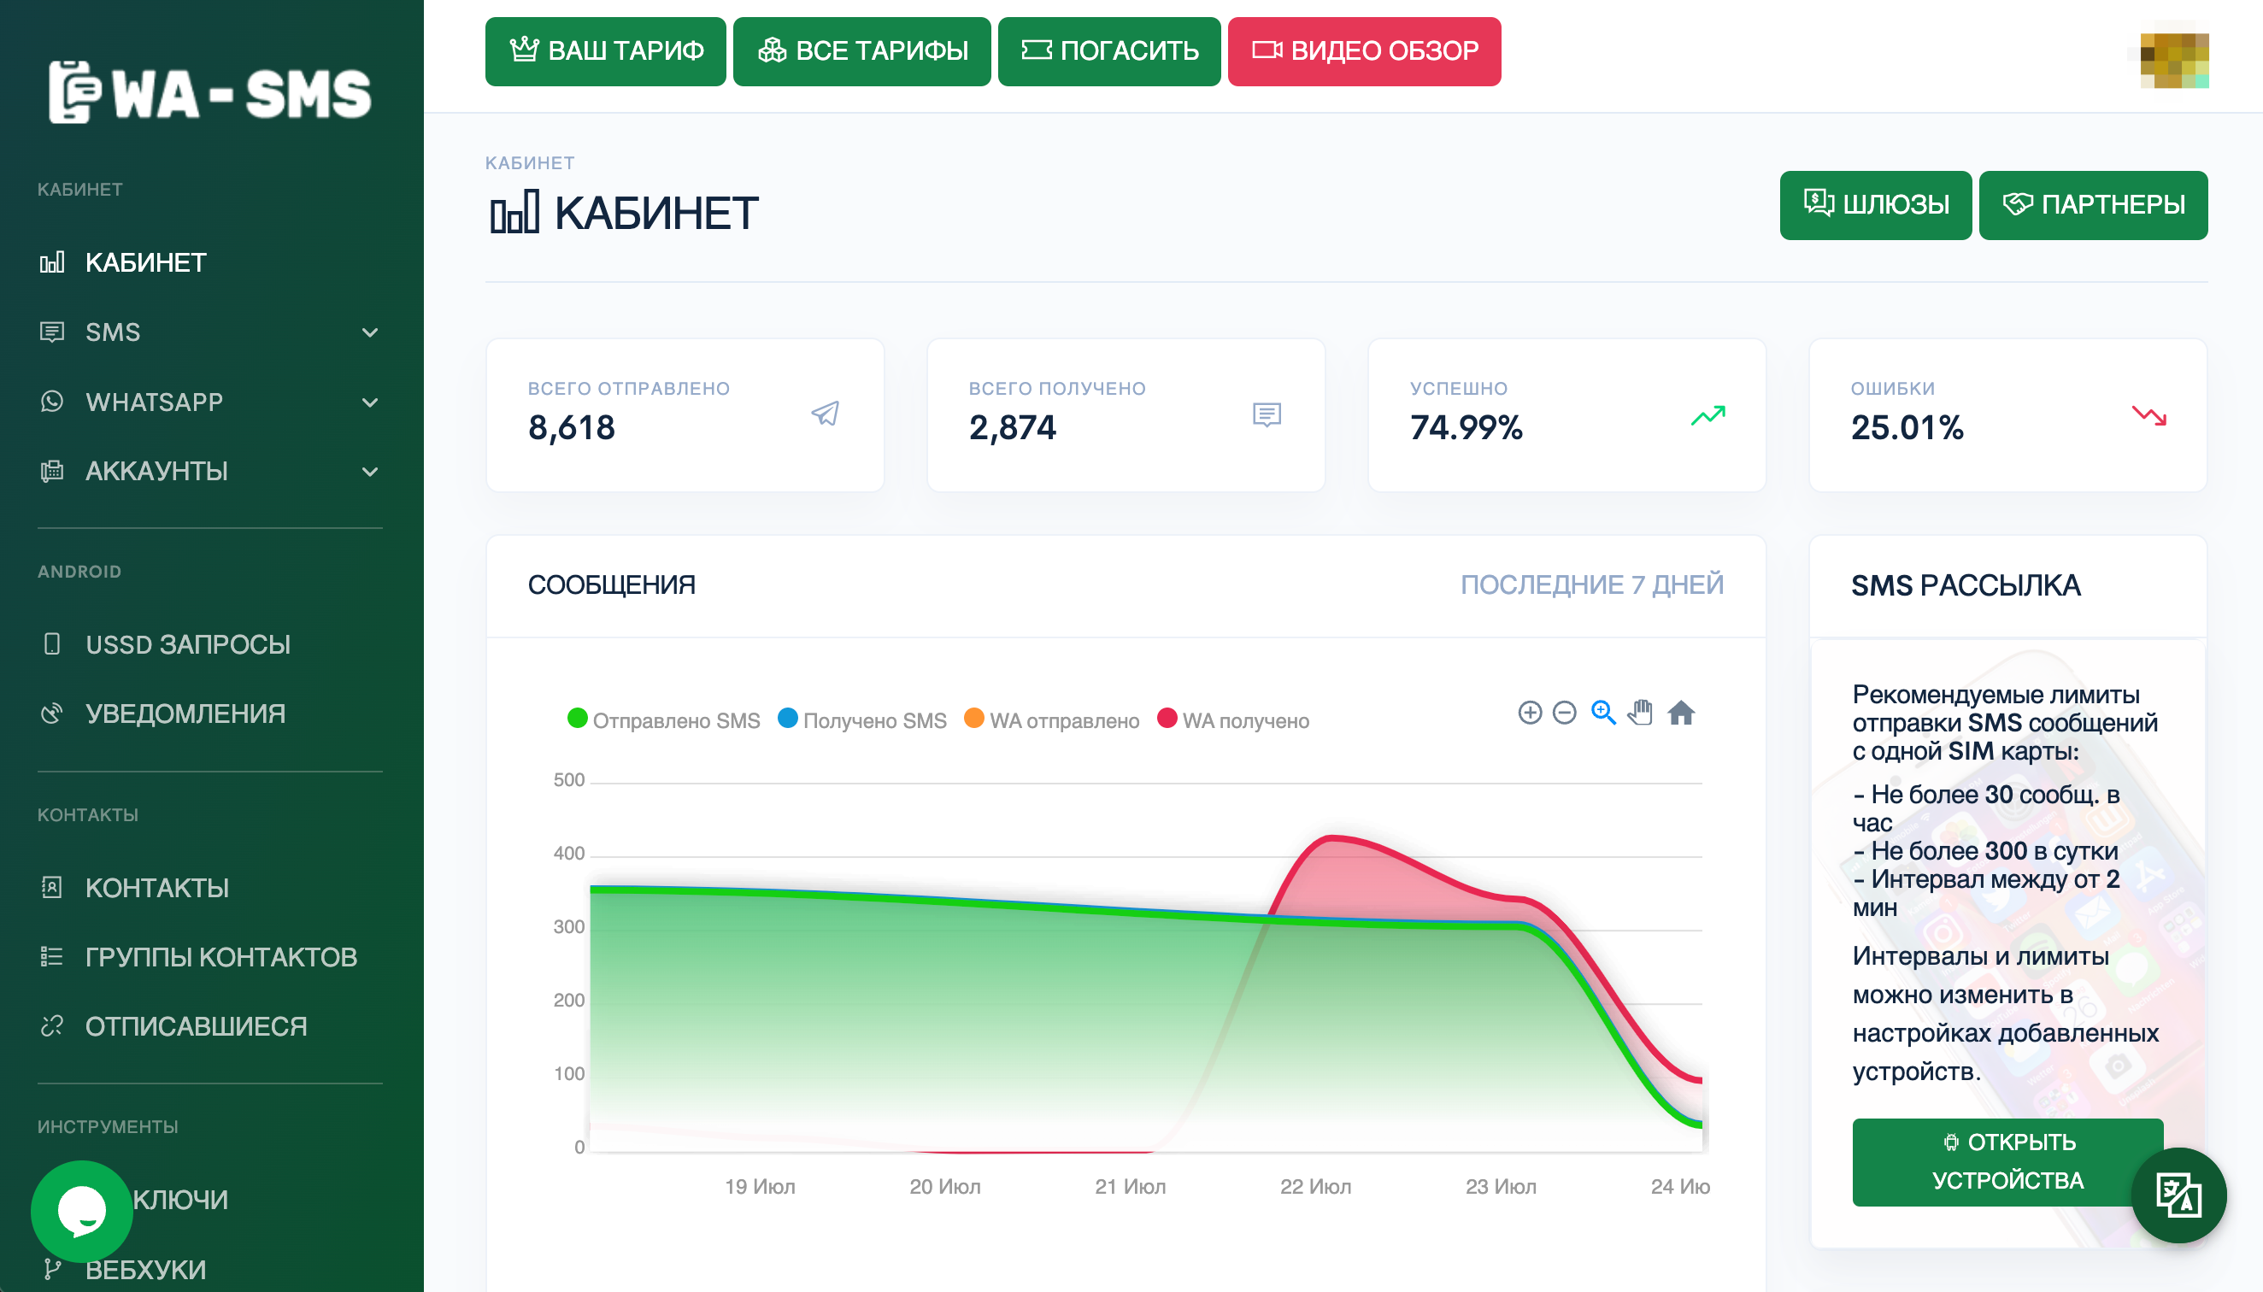Viewport: 2263px width, 1292px height.
Task: Click the language translate floating icon
Action: pos(2178,1195)
